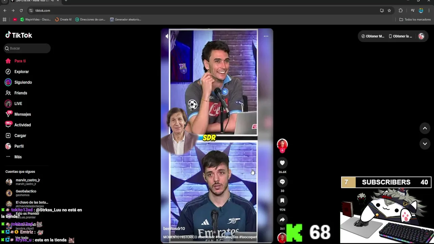Open the Explorar page
This screenshot has height=244, width=434.
(17, 72)
